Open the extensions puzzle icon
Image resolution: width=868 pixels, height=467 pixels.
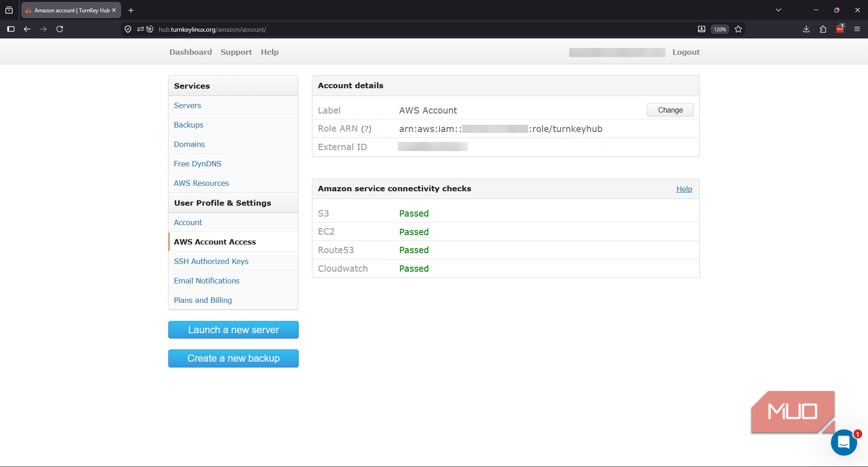point(823,29)
